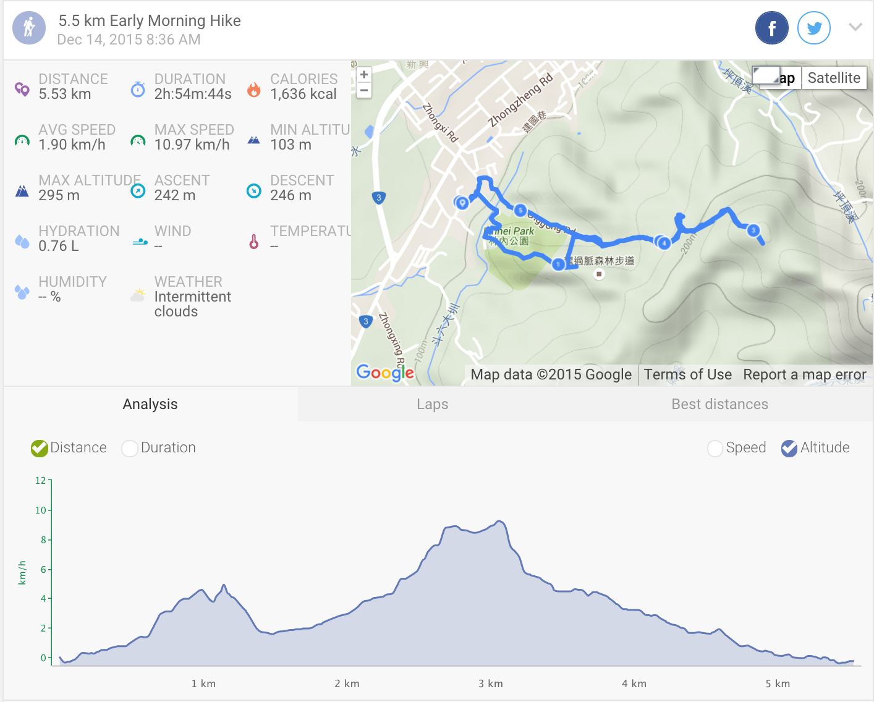Screen dimensions: 874x702
Task: Open the Best distances tab
Action: tap(719, 404)
